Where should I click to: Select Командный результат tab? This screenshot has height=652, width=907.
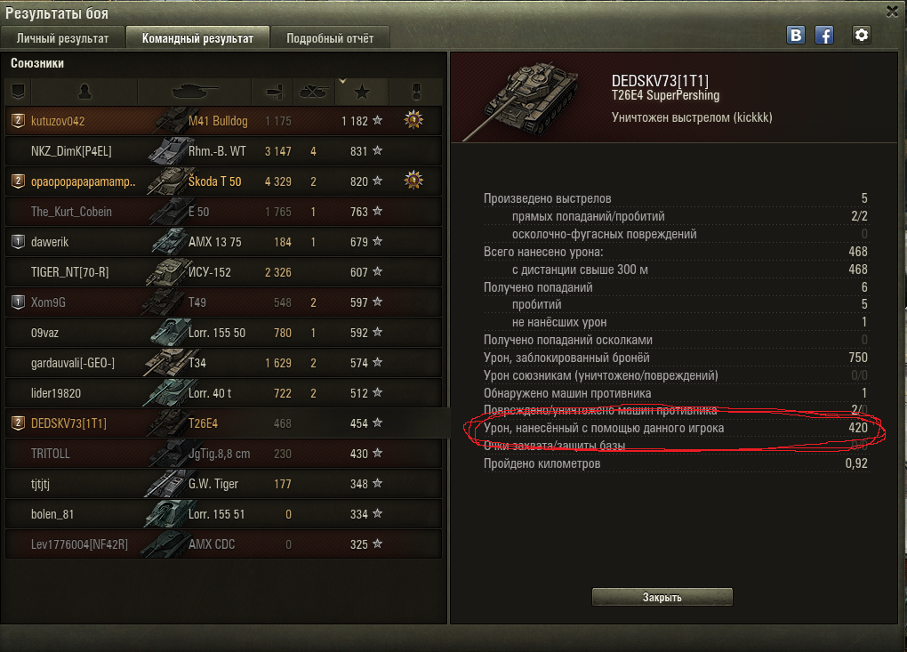[x=197, y=38]
